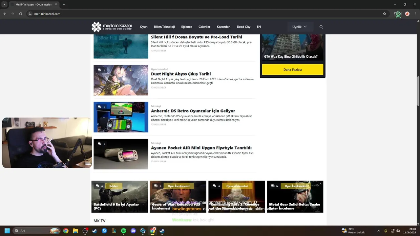
Task: Click the MK TV section heading
Action: coord(99,221)
